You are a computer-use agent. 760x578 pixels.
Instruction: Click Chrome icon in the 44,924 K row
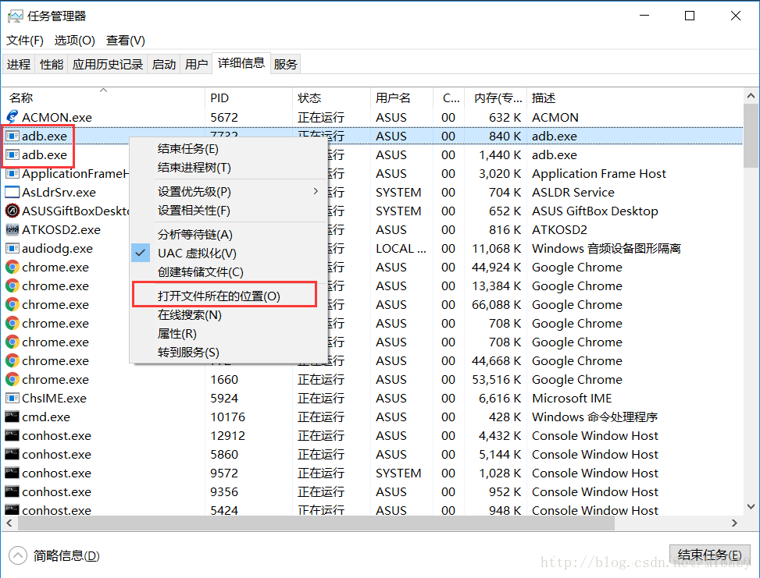point(12,268)
